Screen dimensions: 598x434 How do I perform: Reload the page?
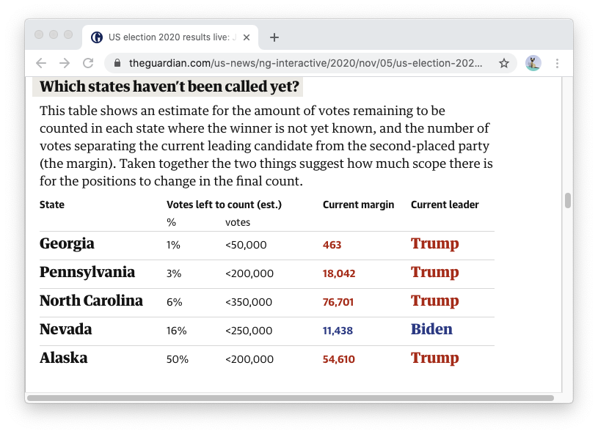click(88, 63)
